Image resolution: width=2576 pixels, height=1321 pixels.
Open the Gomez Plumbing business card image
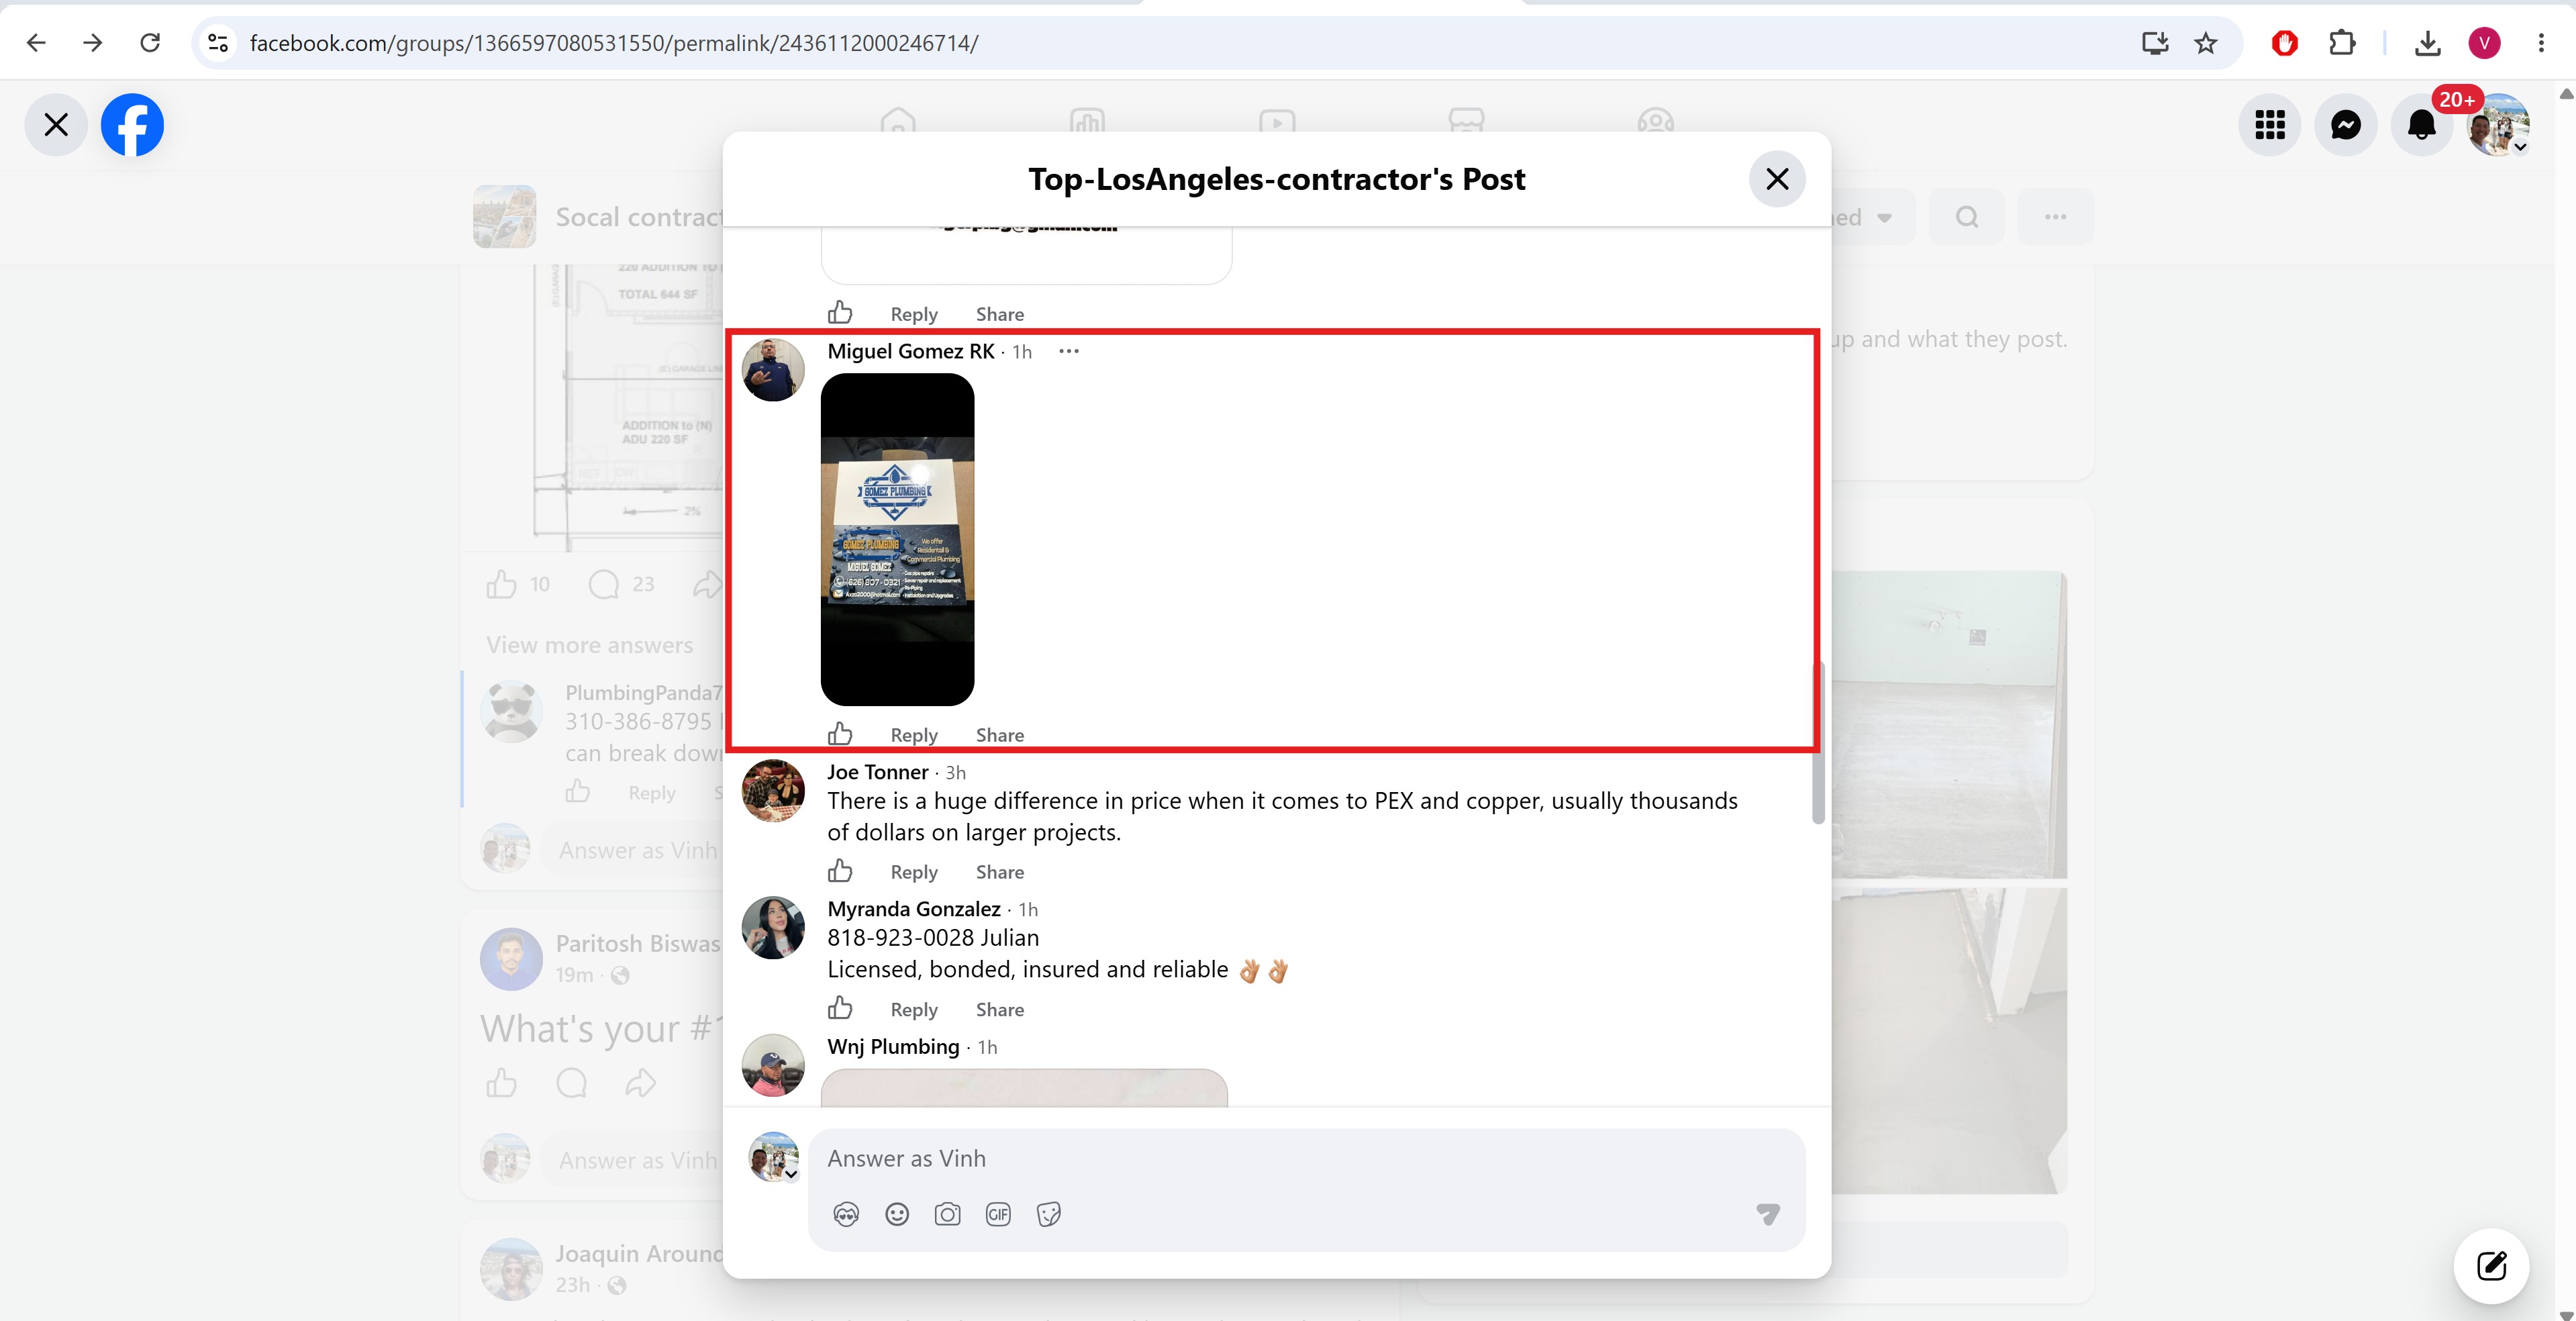tap(897, 539)
